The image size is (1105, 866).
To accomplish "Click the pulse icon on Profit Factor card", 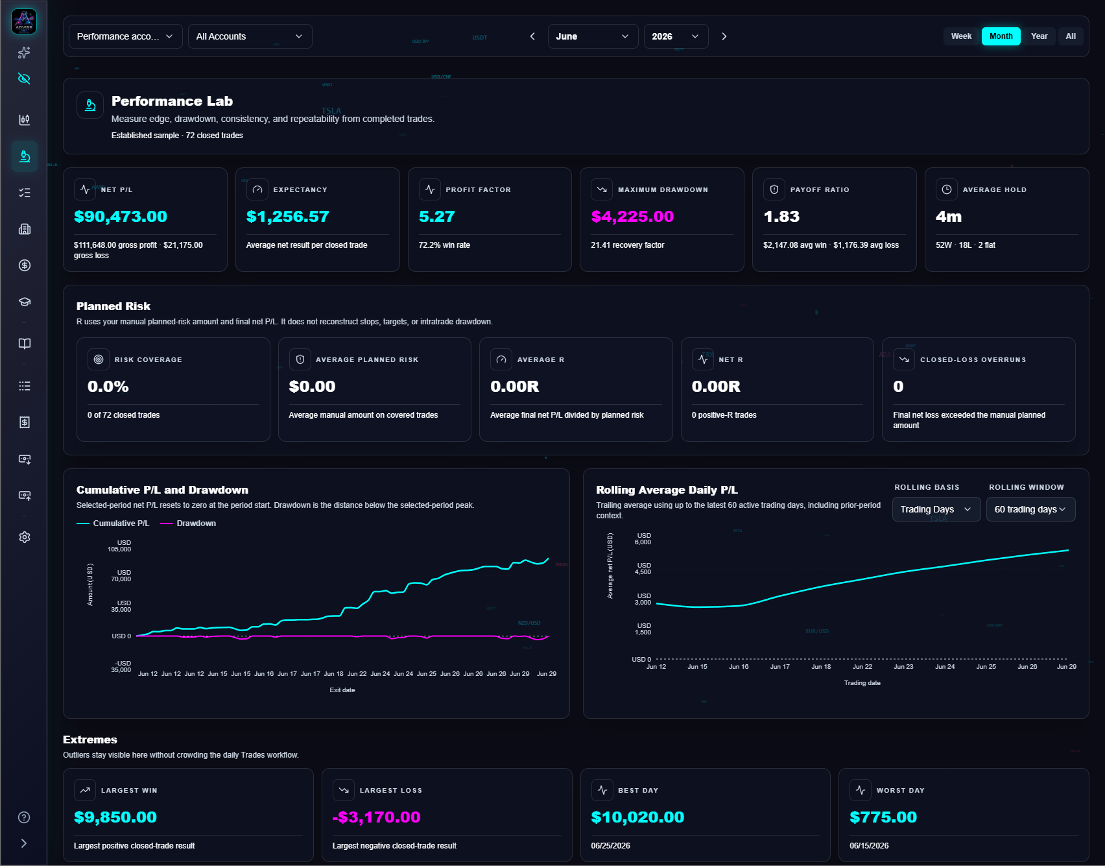I will (430, 189).
